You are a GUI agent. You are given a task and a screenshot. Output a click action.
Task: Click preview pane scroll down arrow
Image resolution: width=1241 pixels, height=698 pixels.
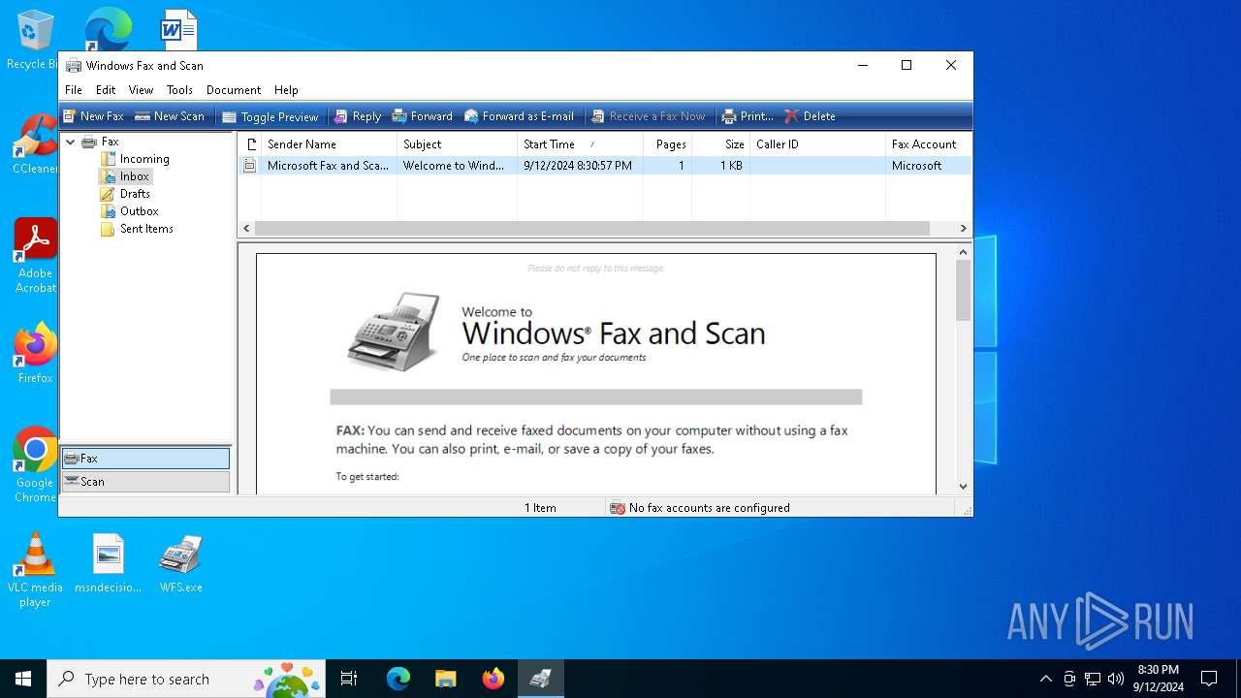[x=963, y=487]
